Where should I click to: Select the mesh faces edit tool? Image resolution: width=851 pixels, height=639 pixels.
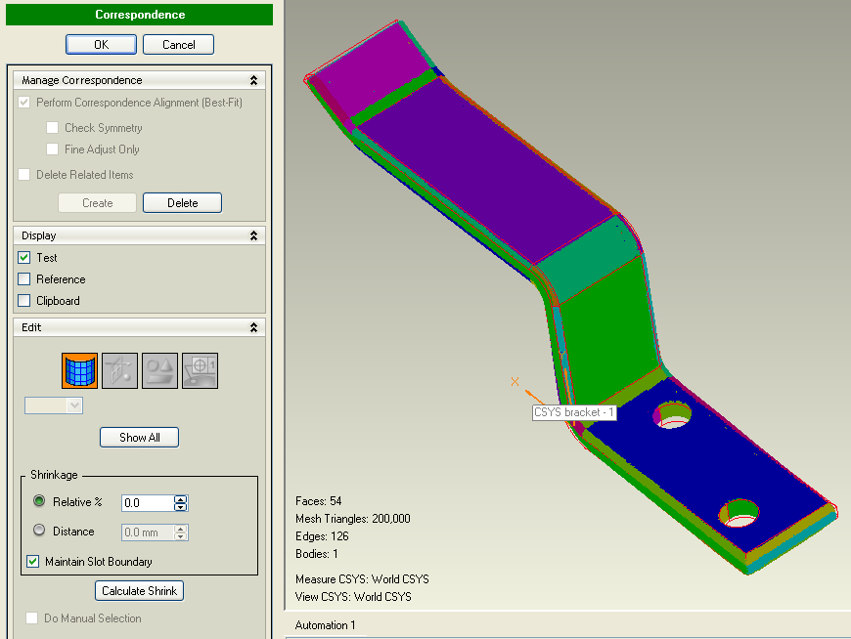[x=79, y=370]
